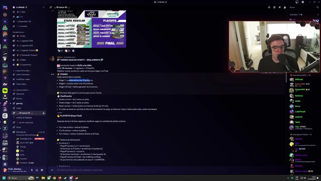Collapse the Canales de voz category

coord(19,32)
